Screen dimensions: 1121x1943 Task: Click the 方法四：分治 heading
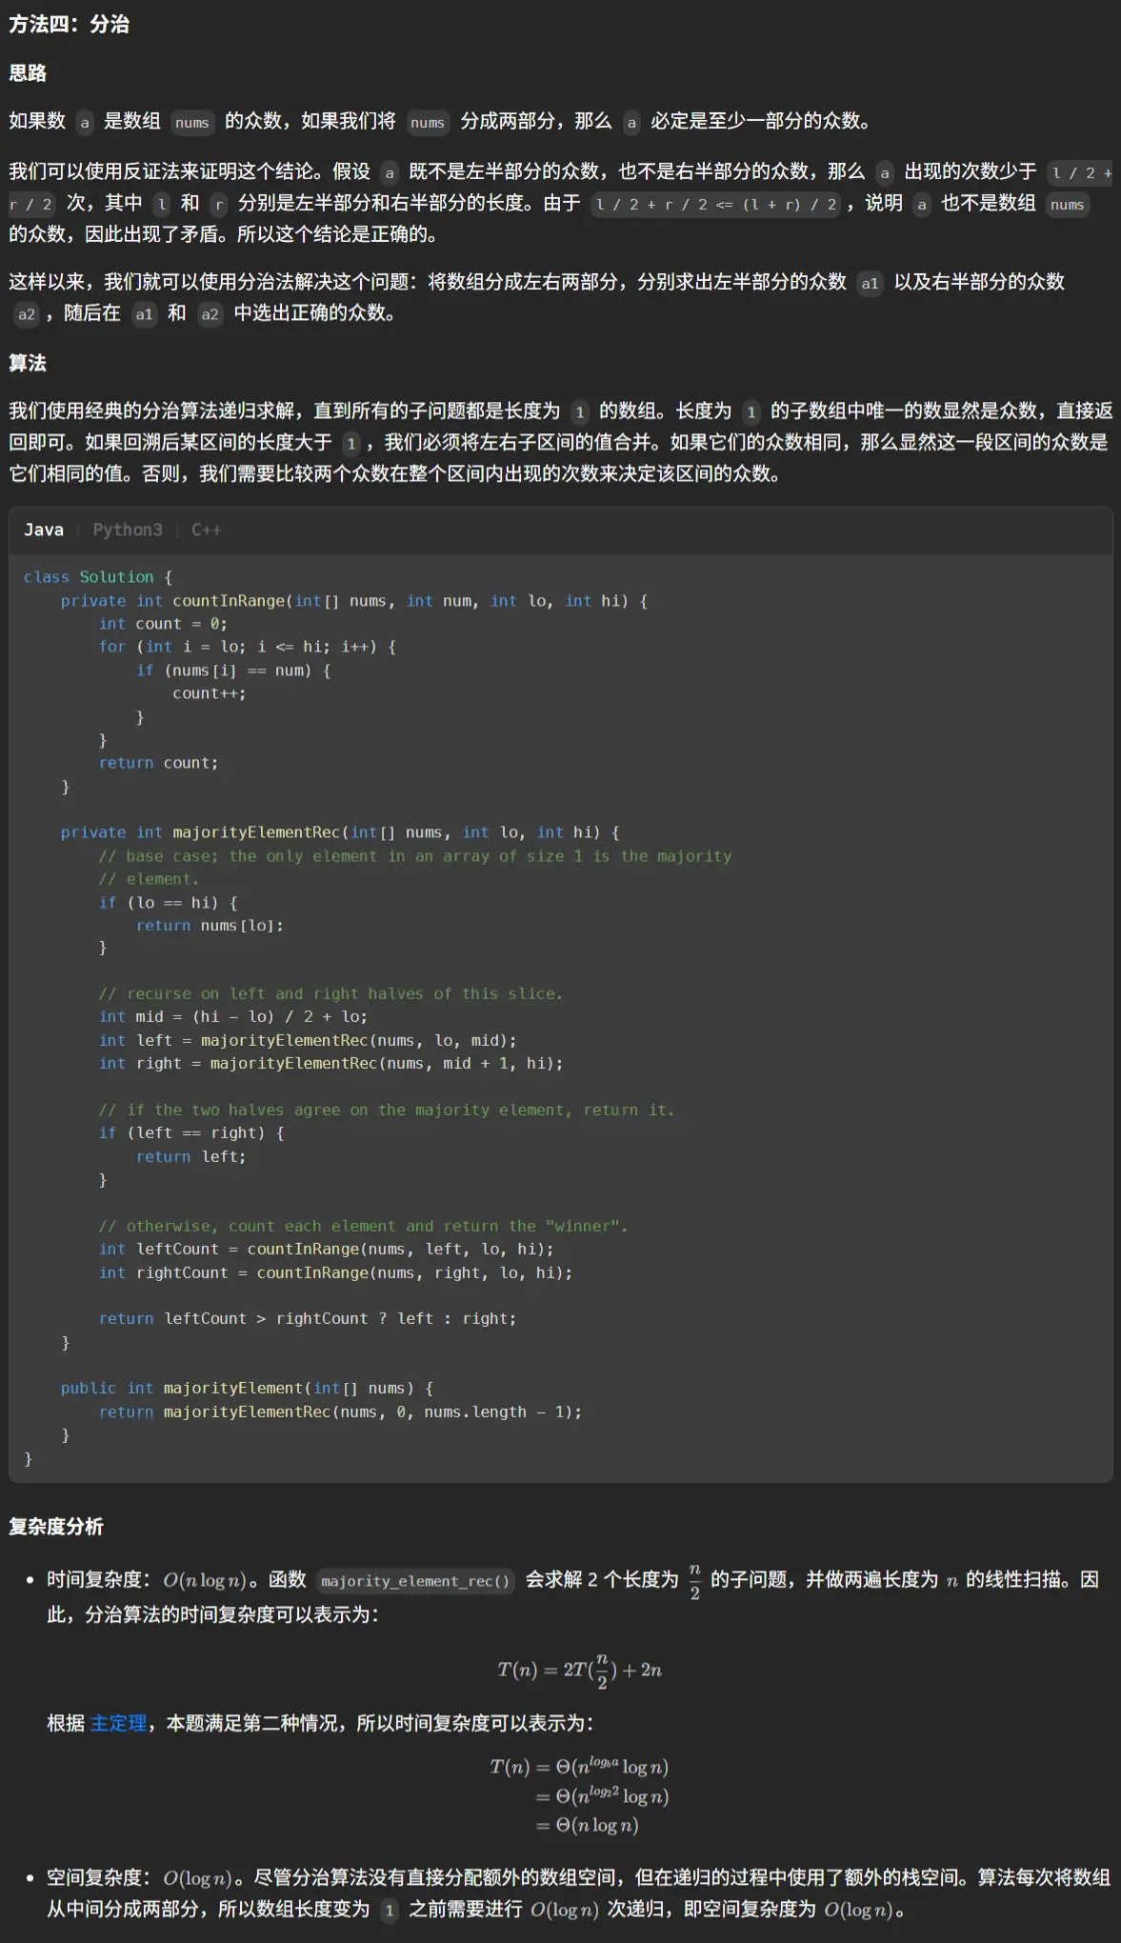click(70, 24)
